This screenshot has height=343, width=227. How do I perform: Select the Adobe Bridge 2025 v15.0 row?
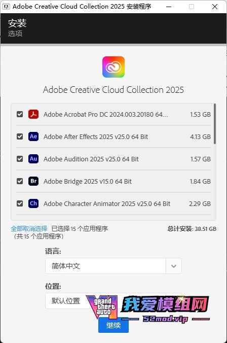113,181
